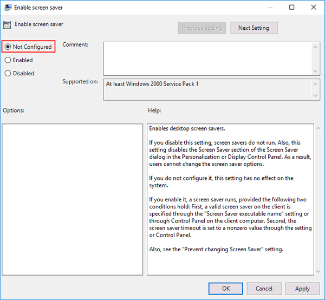Click the window icon in the title bar
Screen dimensions: 325x300
coord(7,8)
